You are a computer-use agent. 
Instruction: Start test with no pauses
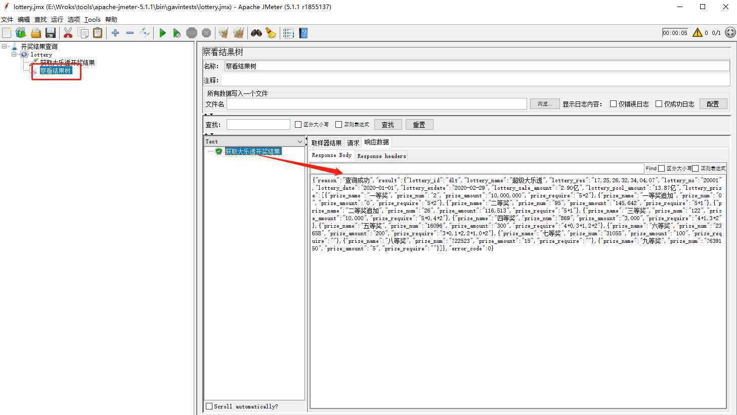click(x=177, y=33)
